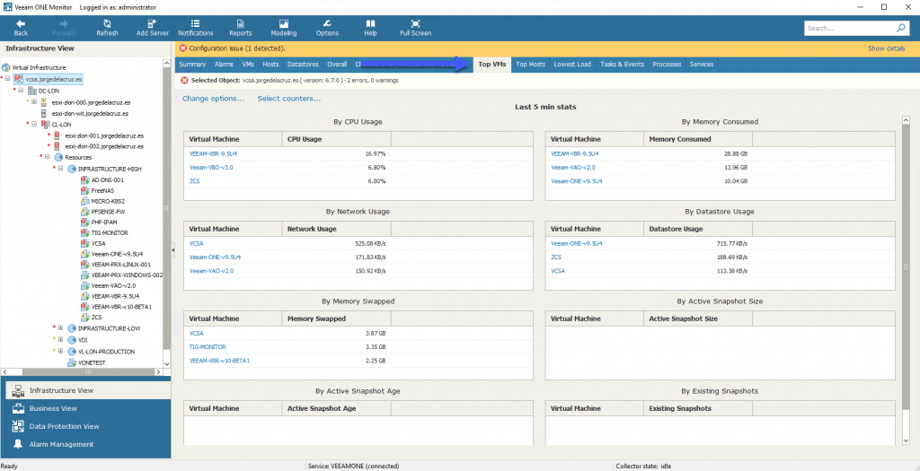
Task: Click the CL-LON cluster icon
Action: [x=45, y=124]
